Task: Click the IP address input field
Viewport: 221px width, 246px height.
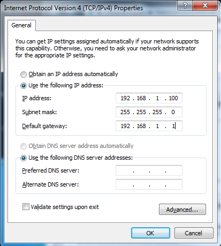Action: click(x=149, y=98)
